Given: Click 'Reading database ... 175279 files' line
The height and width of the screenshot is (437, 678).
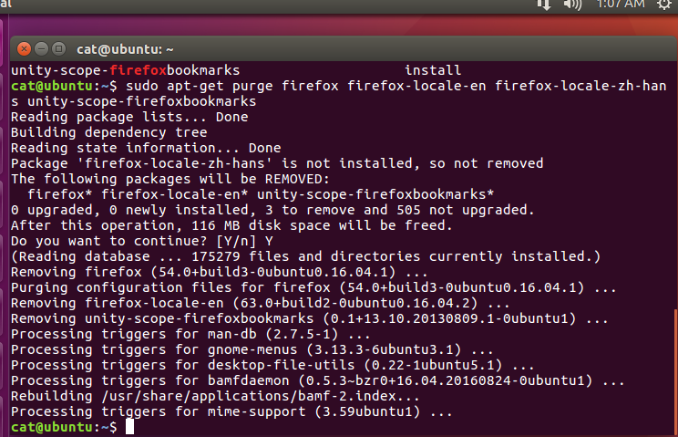Looking at the screenshot, I should click(x=305, y=256).
